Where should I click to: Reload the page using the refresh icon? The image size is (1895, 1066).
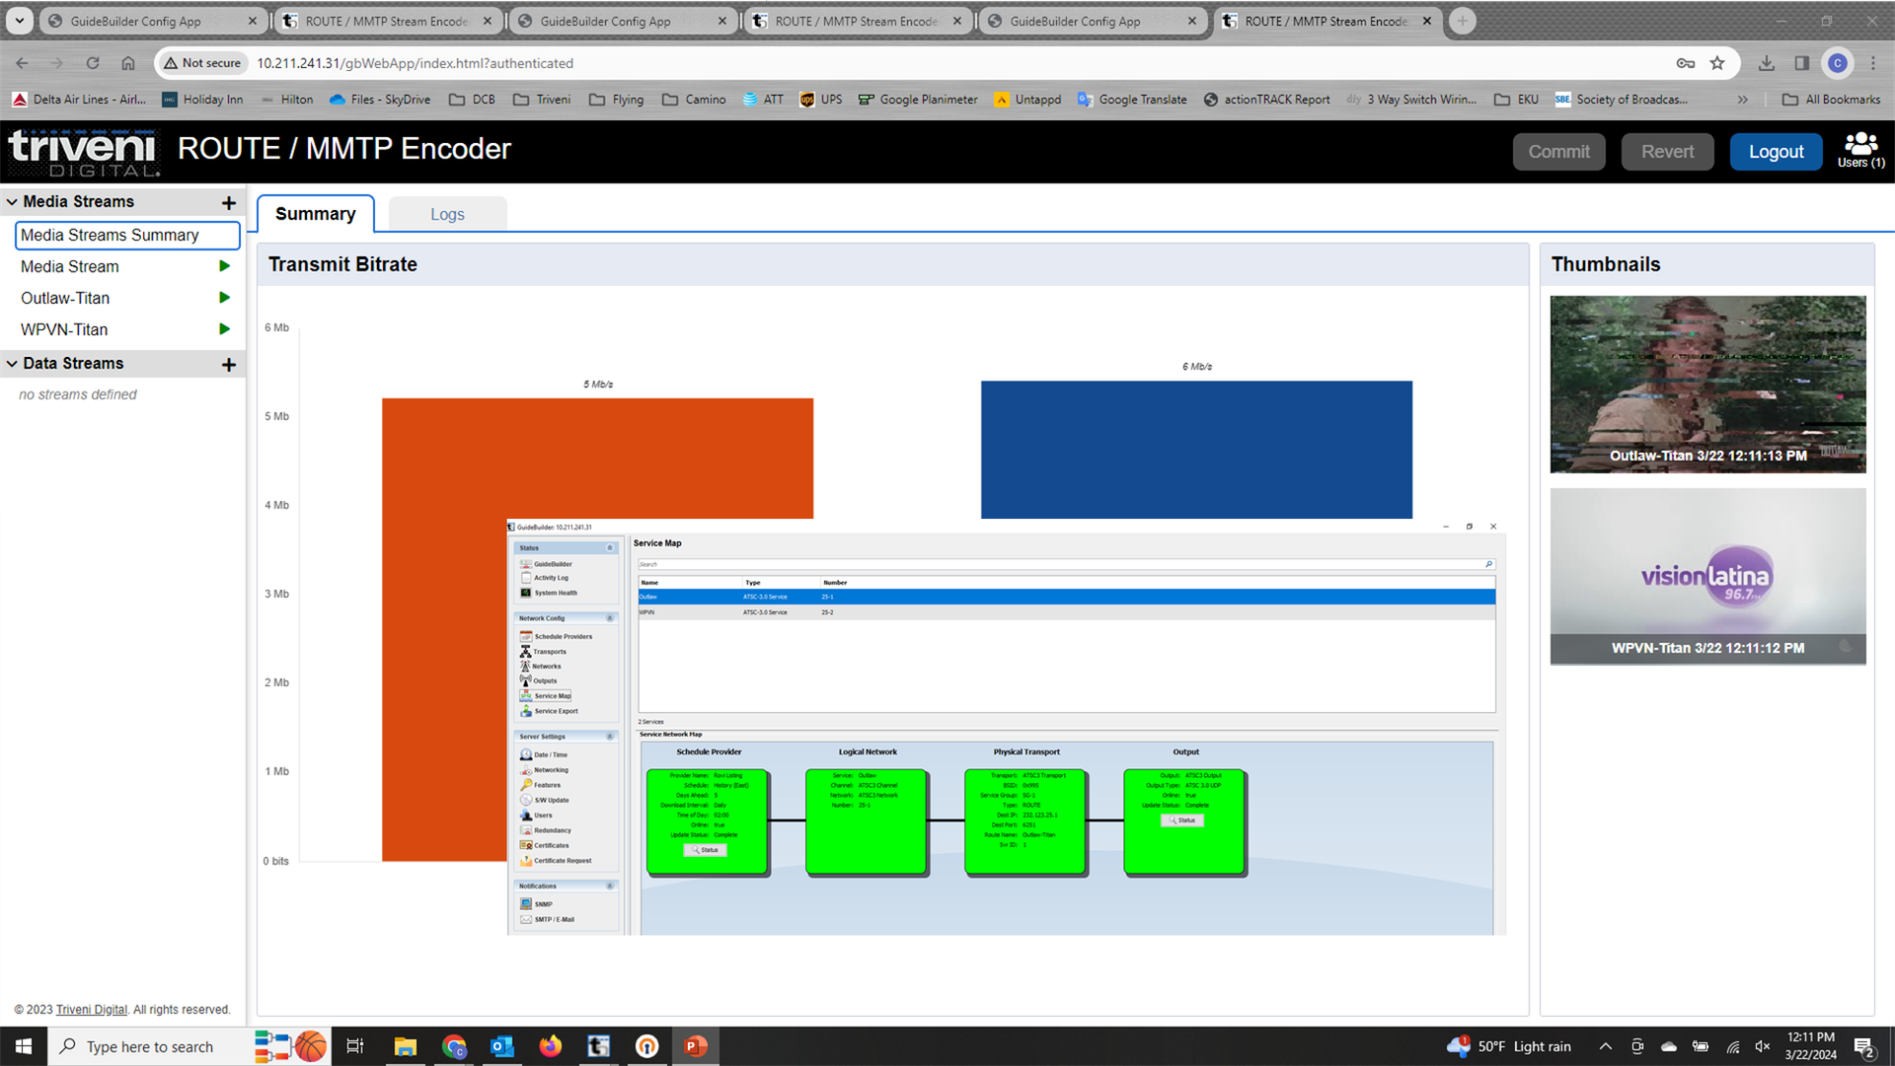(93, 63)
